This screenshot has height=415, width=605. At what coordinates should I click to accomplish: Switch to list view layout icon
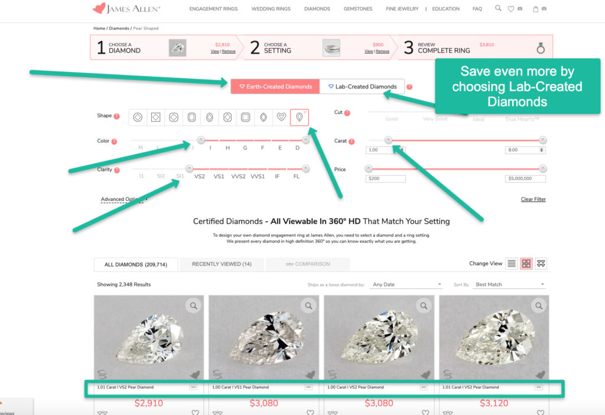click(512, 264)
